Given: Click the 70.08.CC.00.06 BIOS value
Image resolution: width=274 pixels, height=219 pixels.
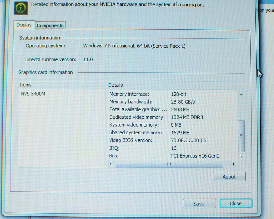Looking at the screenshot, I should (188, 140).
